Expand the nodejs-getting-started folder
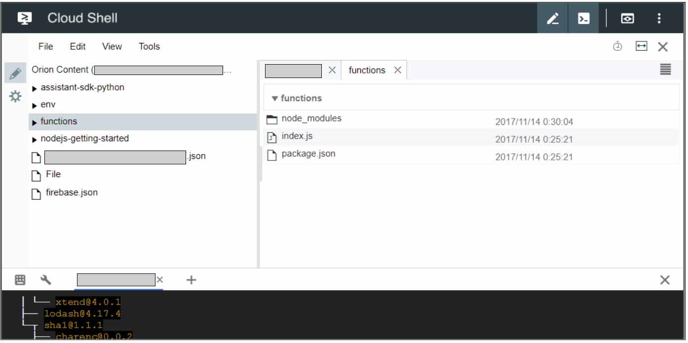The width and height of the screenshot is (688, 343). coord(35,140)
